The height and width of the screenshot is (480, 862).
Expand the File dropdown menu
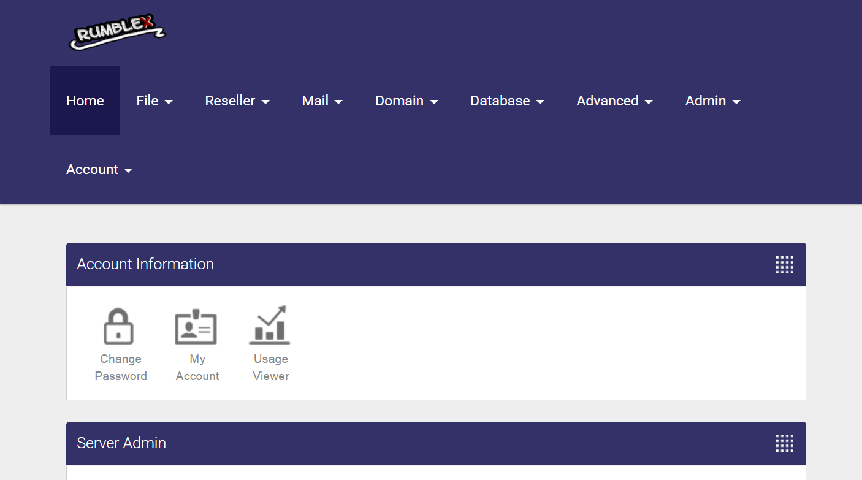154,101
